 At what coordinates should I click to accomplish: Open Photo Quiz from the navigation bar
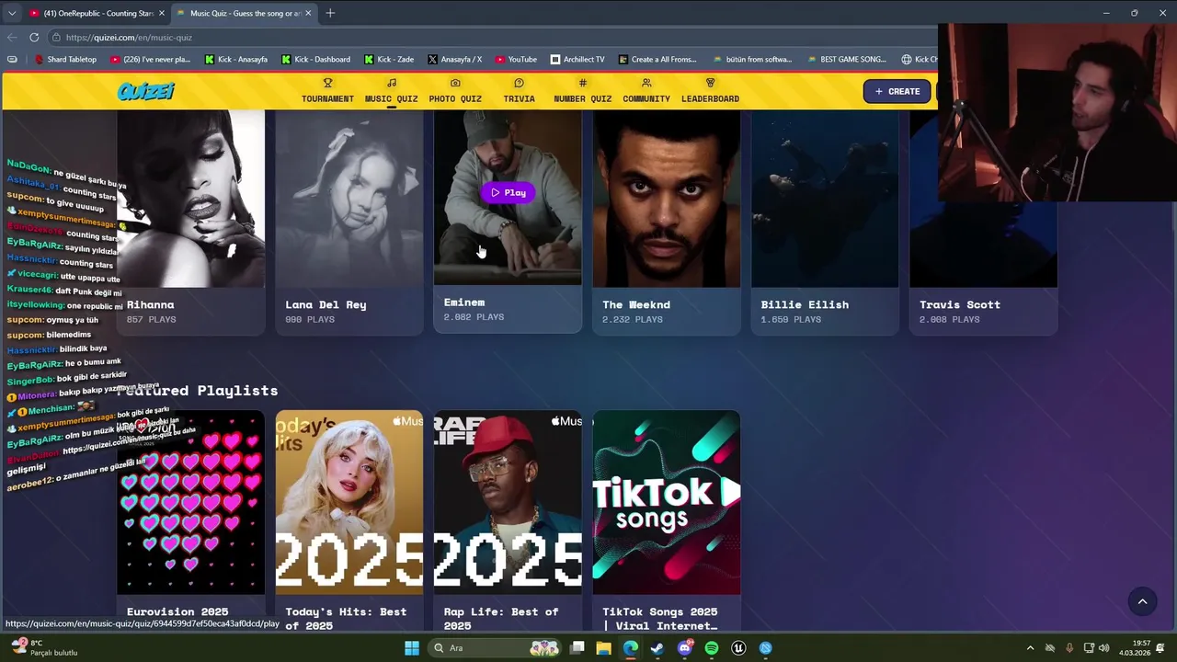[455, 91]
